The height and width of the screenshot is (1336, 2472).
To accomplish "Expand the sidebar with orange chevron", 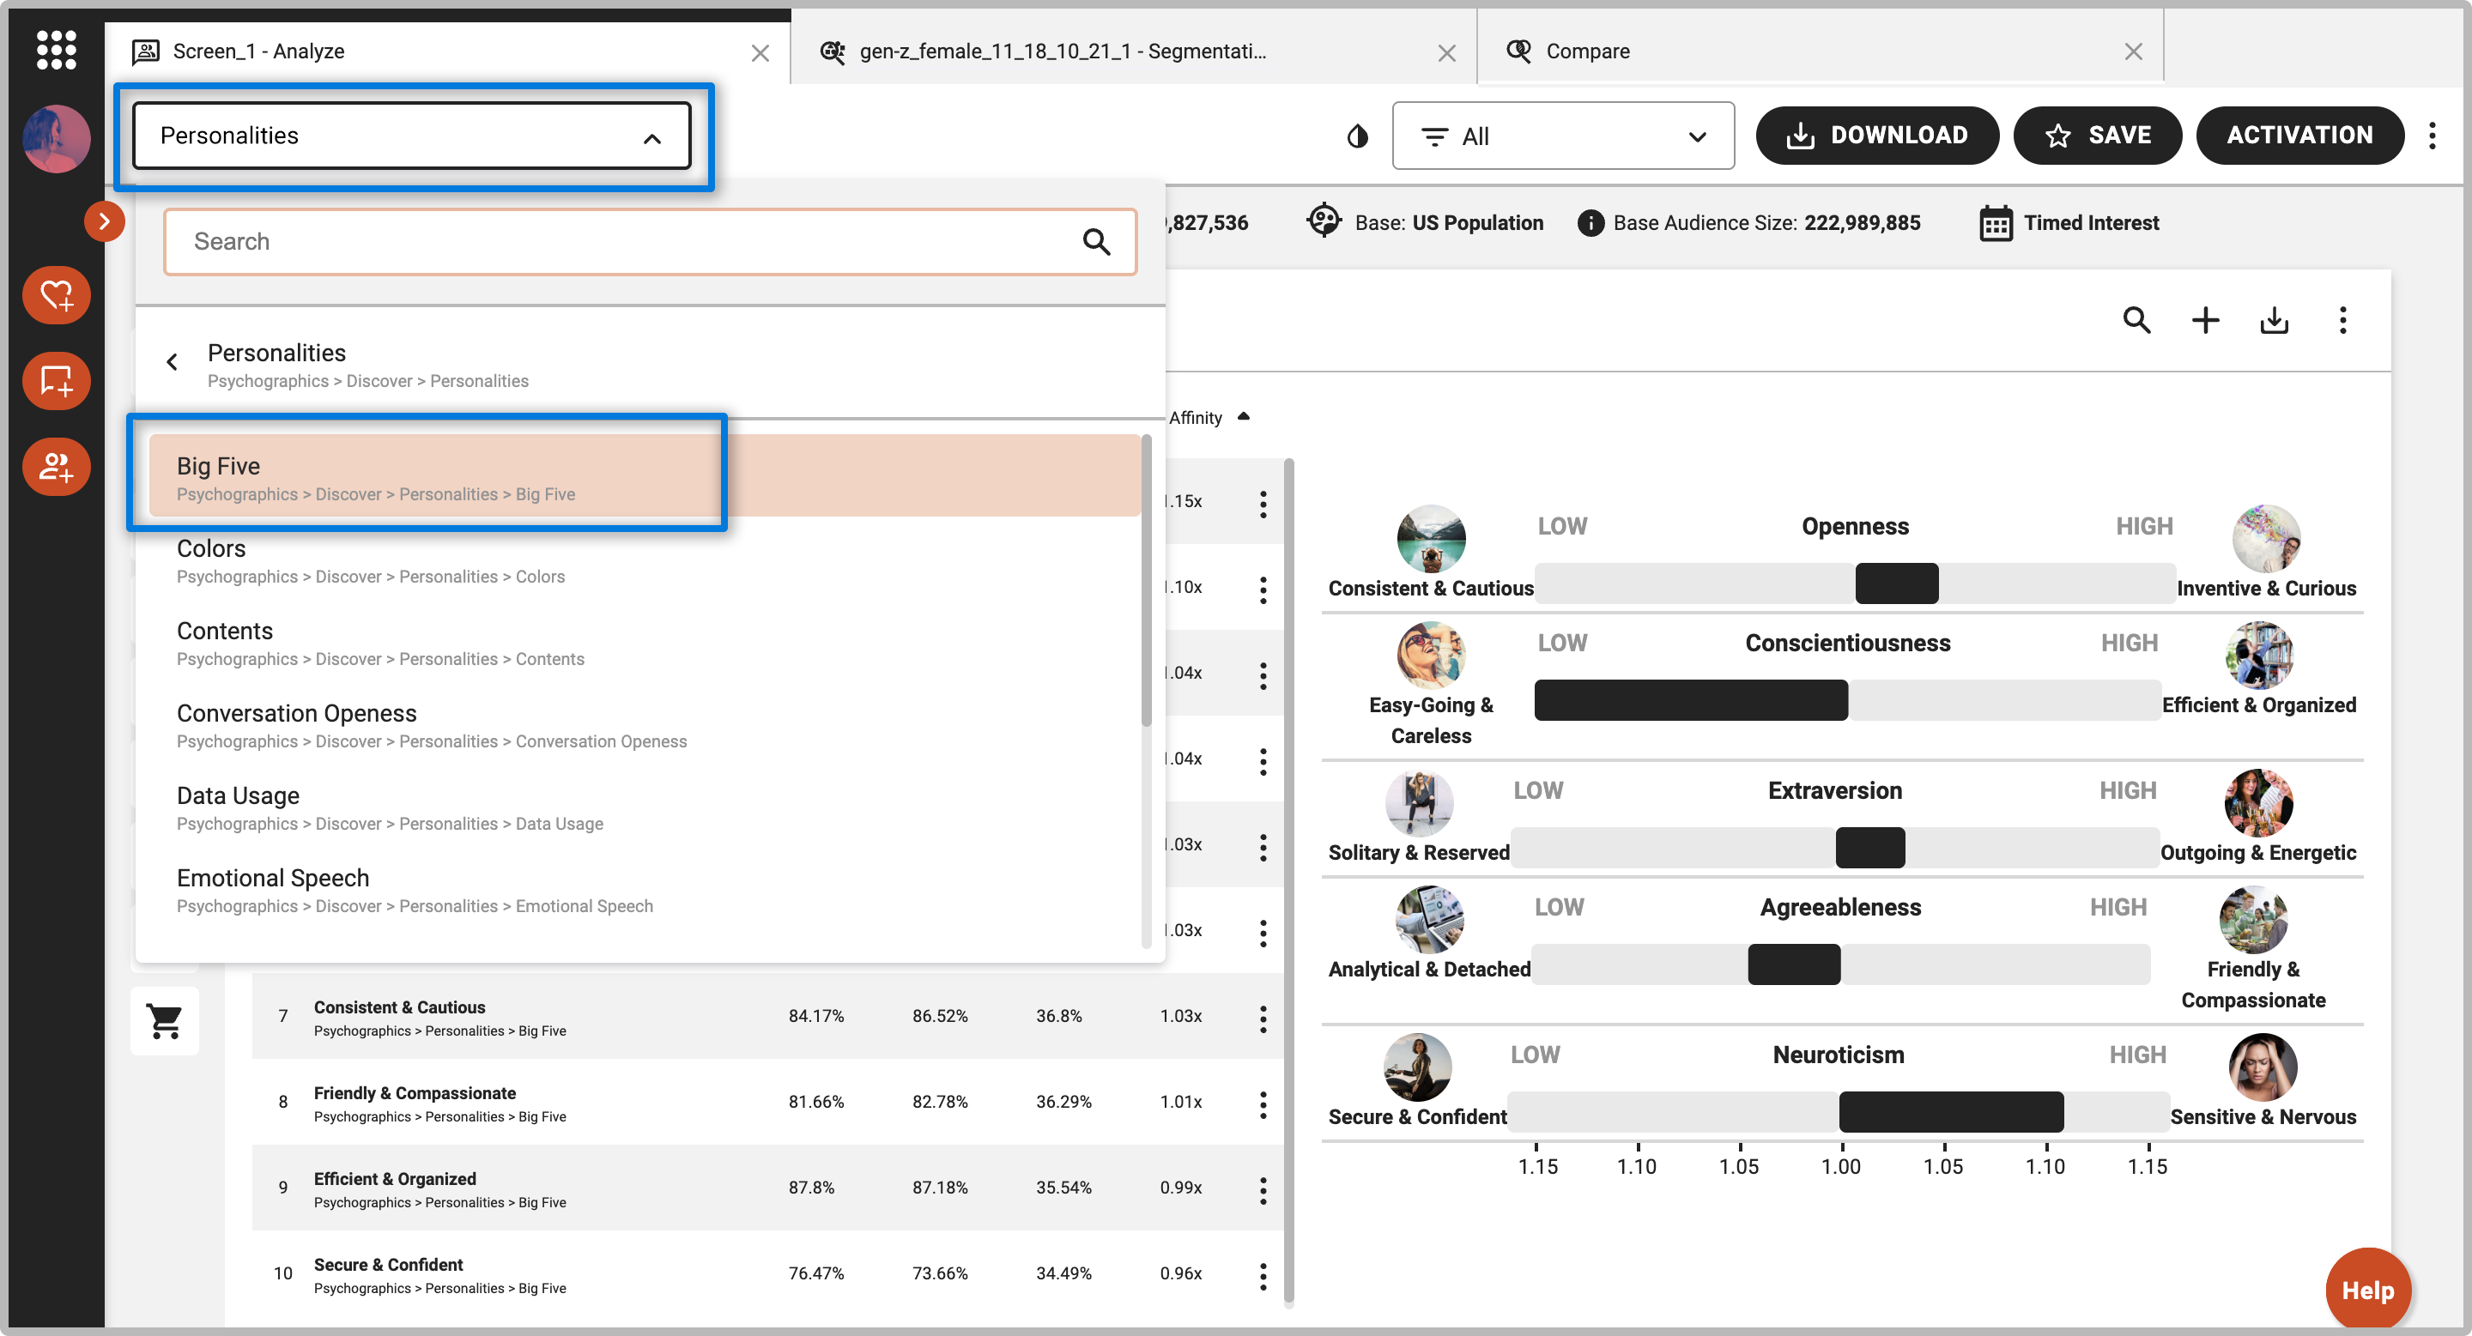I will 104,221.
